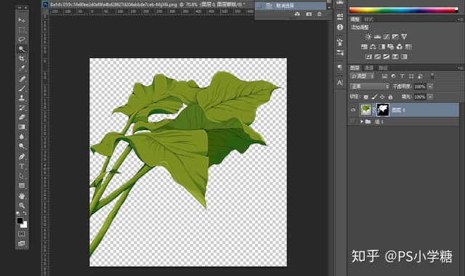The height and width of the screenshot is (276, 465).
Task: Expand the 组 1 layer group
Action: [x=362, y=121]
